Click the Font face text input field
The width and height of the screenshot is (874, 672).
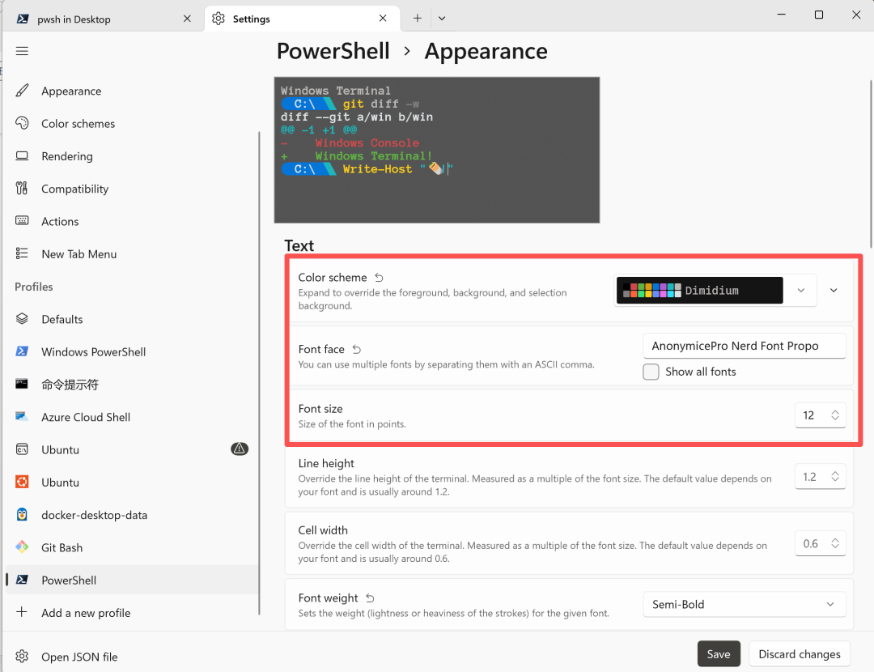click(x=744, y=346)
